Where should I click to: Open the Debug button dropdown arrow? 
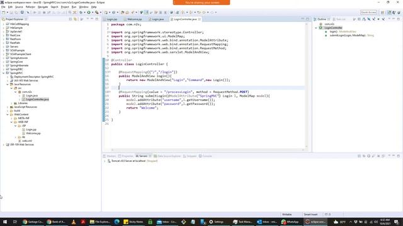[84, 12]
